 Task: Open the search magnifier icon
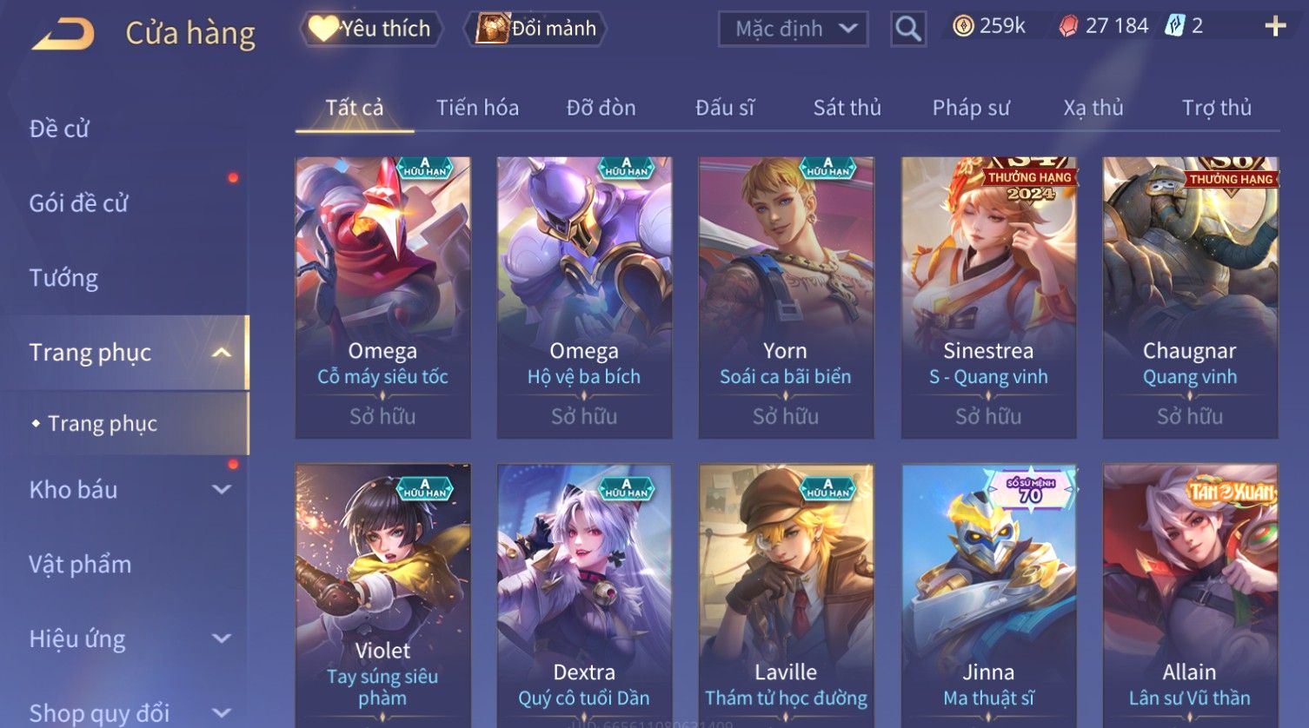pyautogui.click(x=908, y=29)
